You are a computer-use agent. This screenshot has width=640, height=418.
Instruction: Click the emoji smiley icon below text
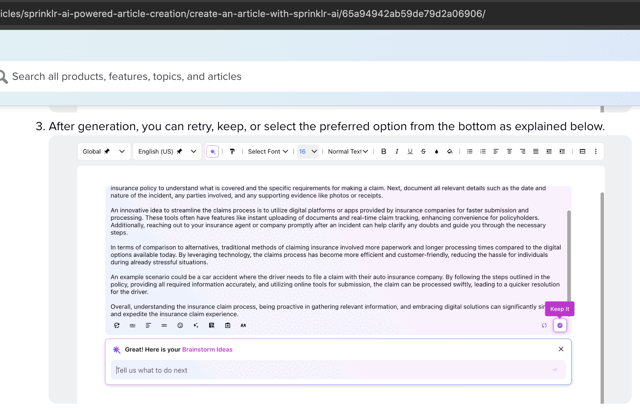pos(180,326)
